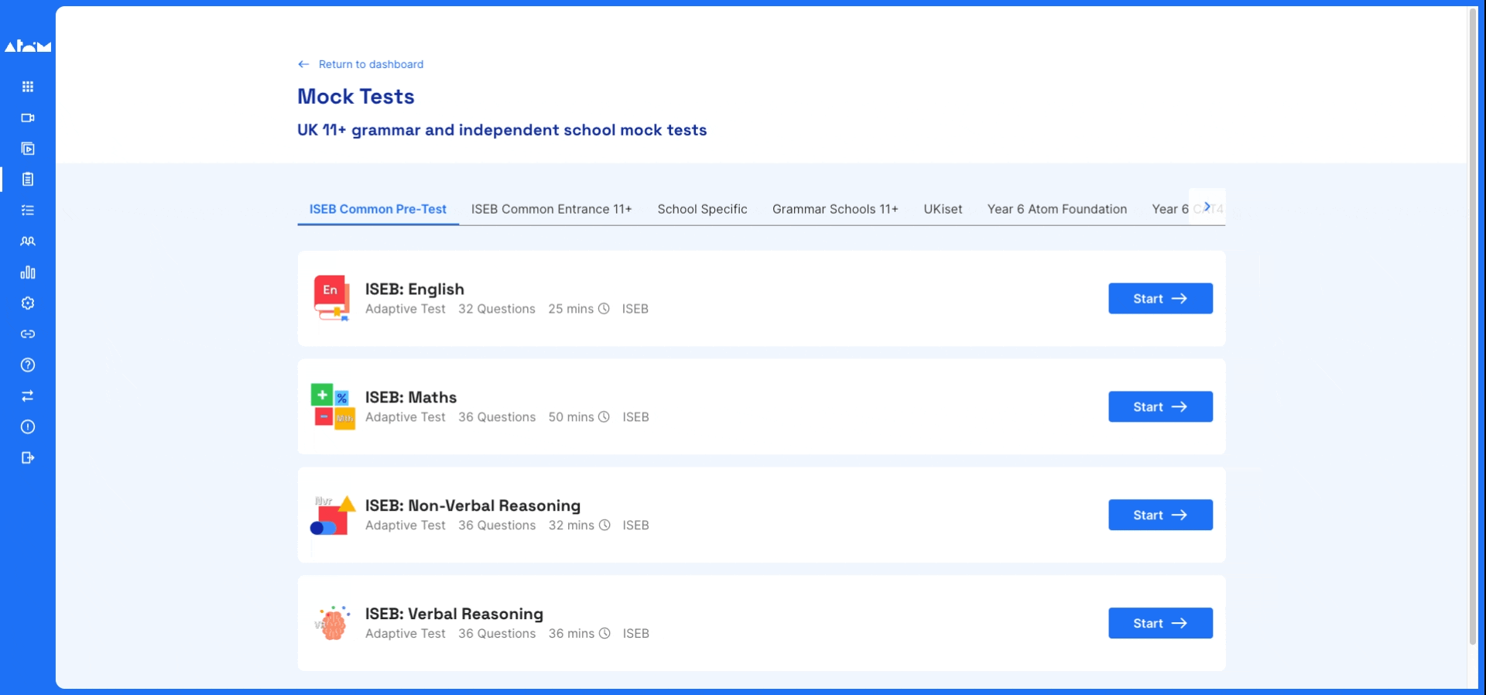Open the play library icon in sidebar
The width and height of the screenshot is (1486, 695).
(x=28, y=149)
